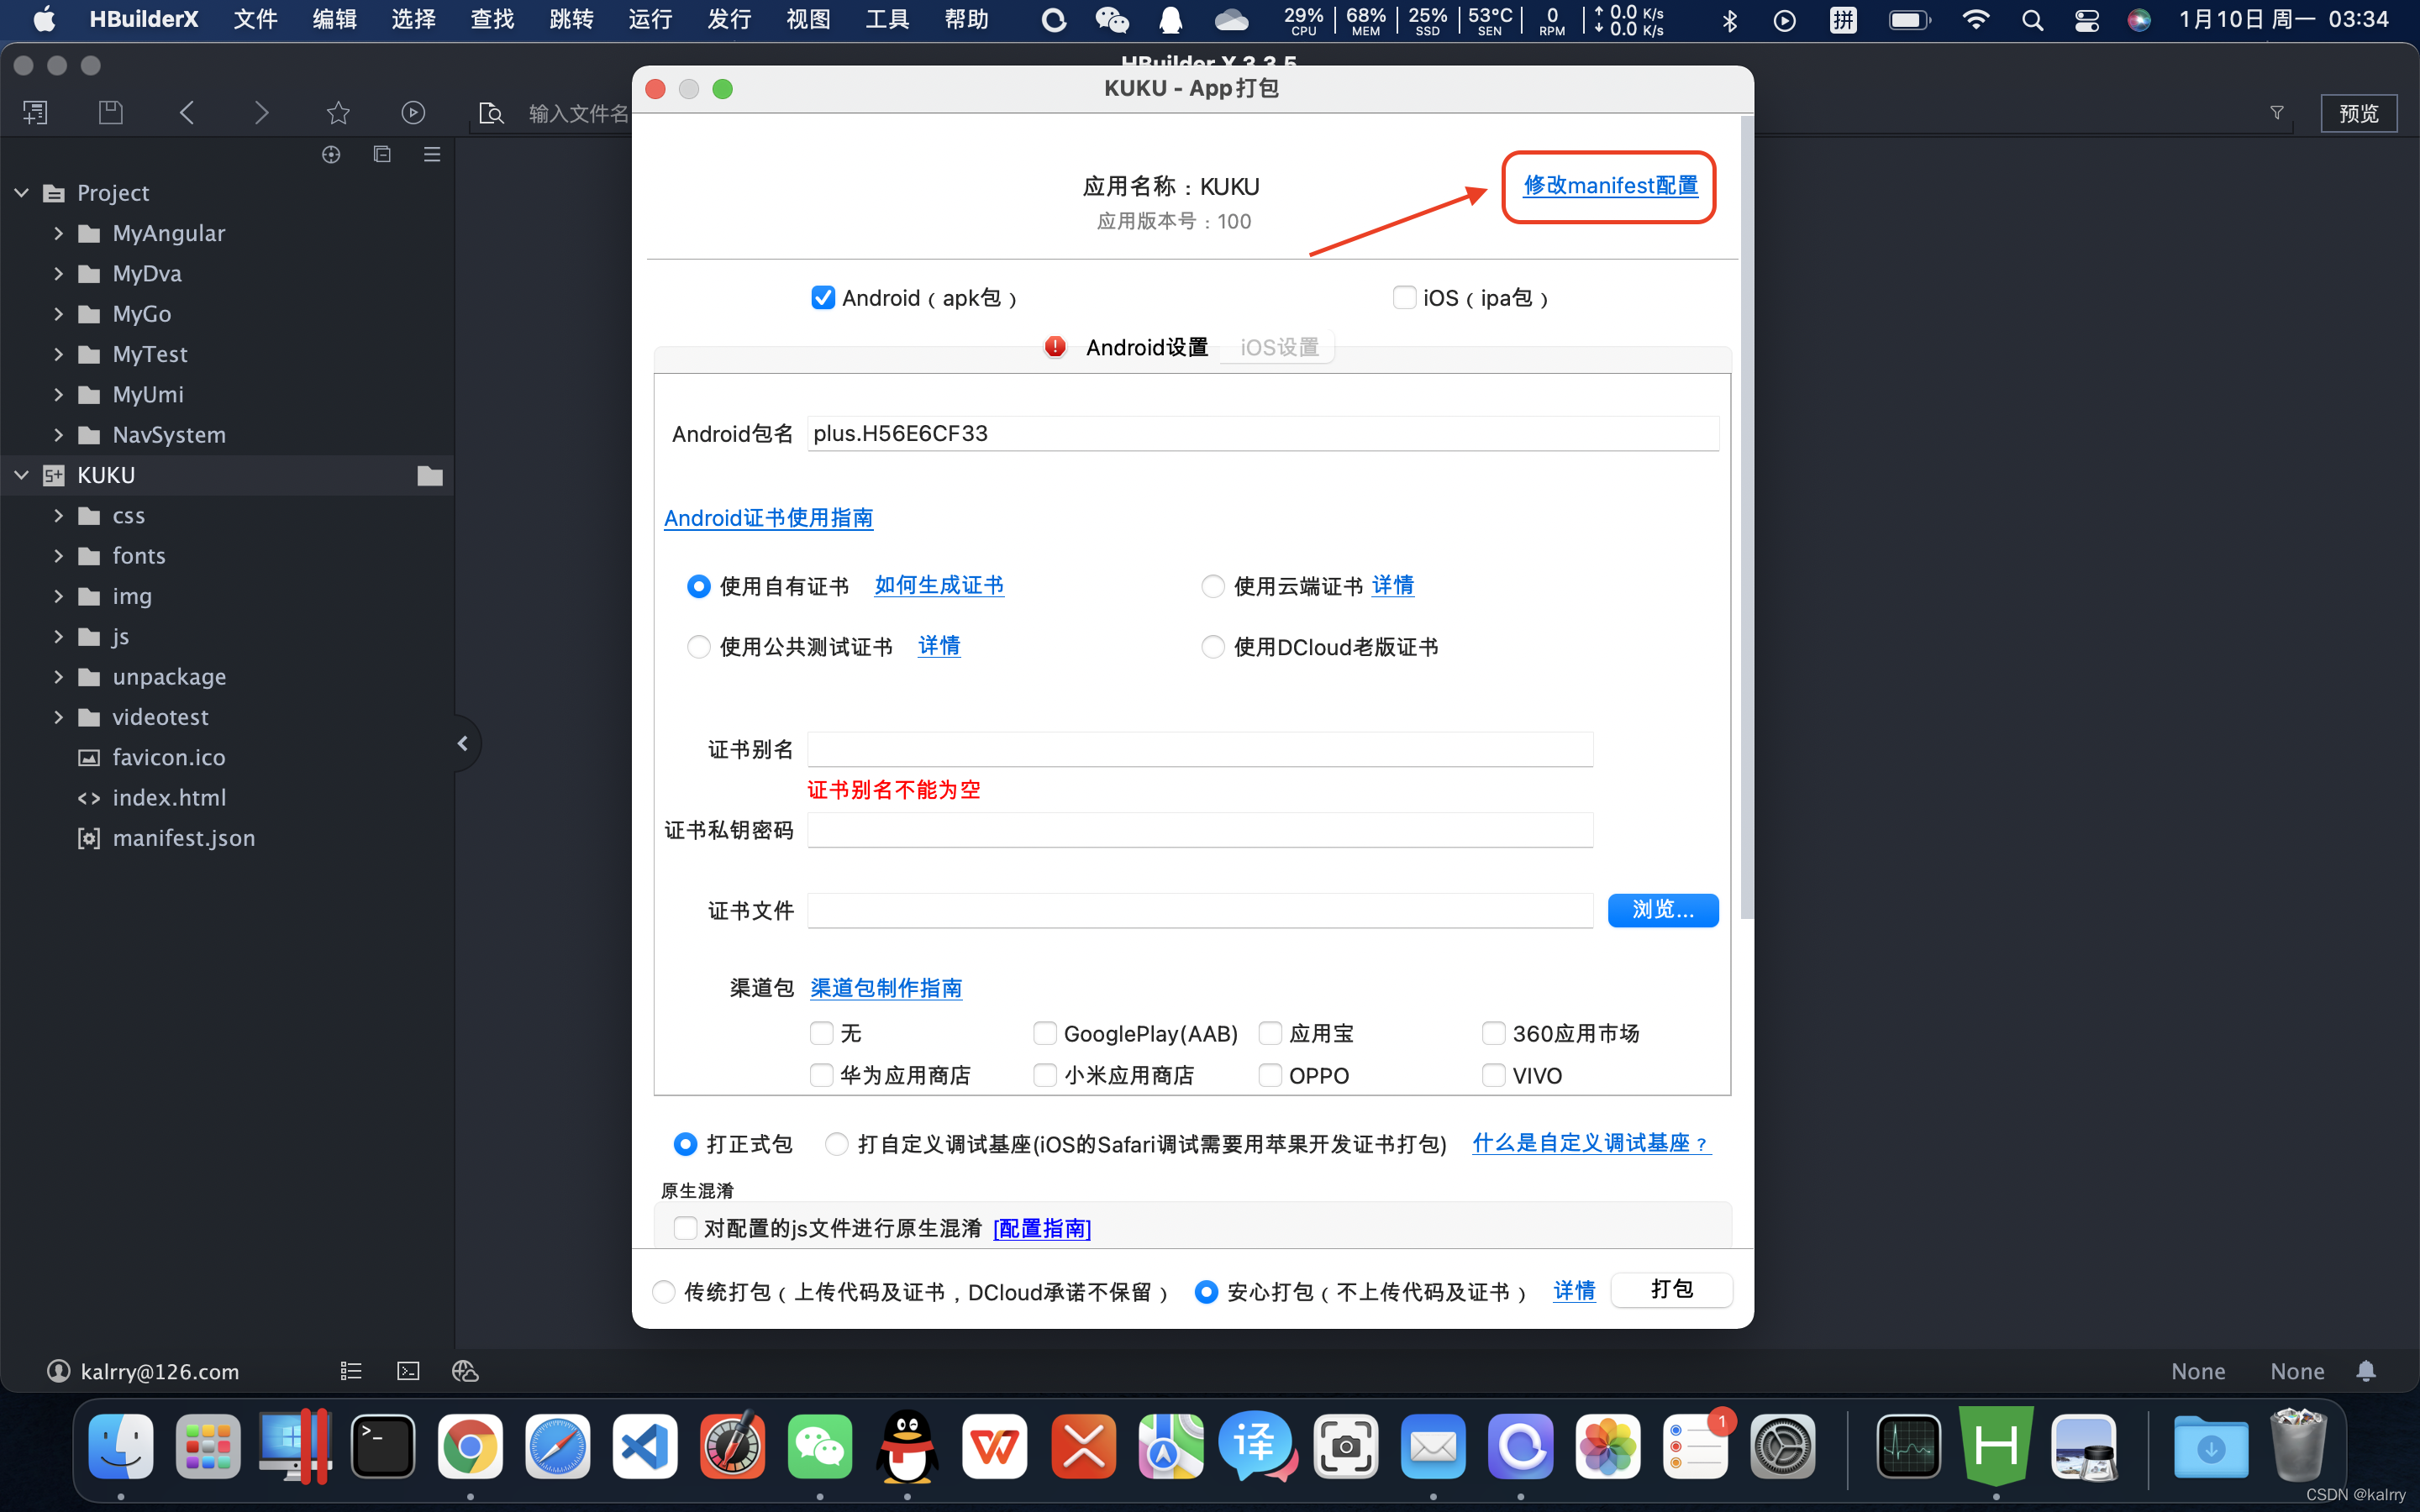The width and height of the screenshot is (2420, 1512).
Task: Open the 发行 menu
Action: click(x=729, y=19)
